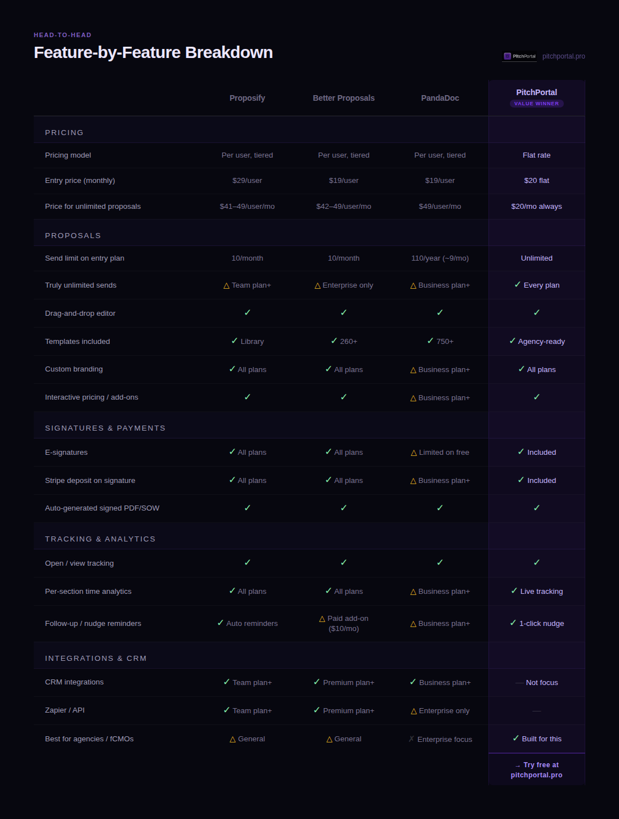Viewport: 619px width, 819px height.
Task: Click the X icon beside Enterprise focus
Action: click(411, 739)
